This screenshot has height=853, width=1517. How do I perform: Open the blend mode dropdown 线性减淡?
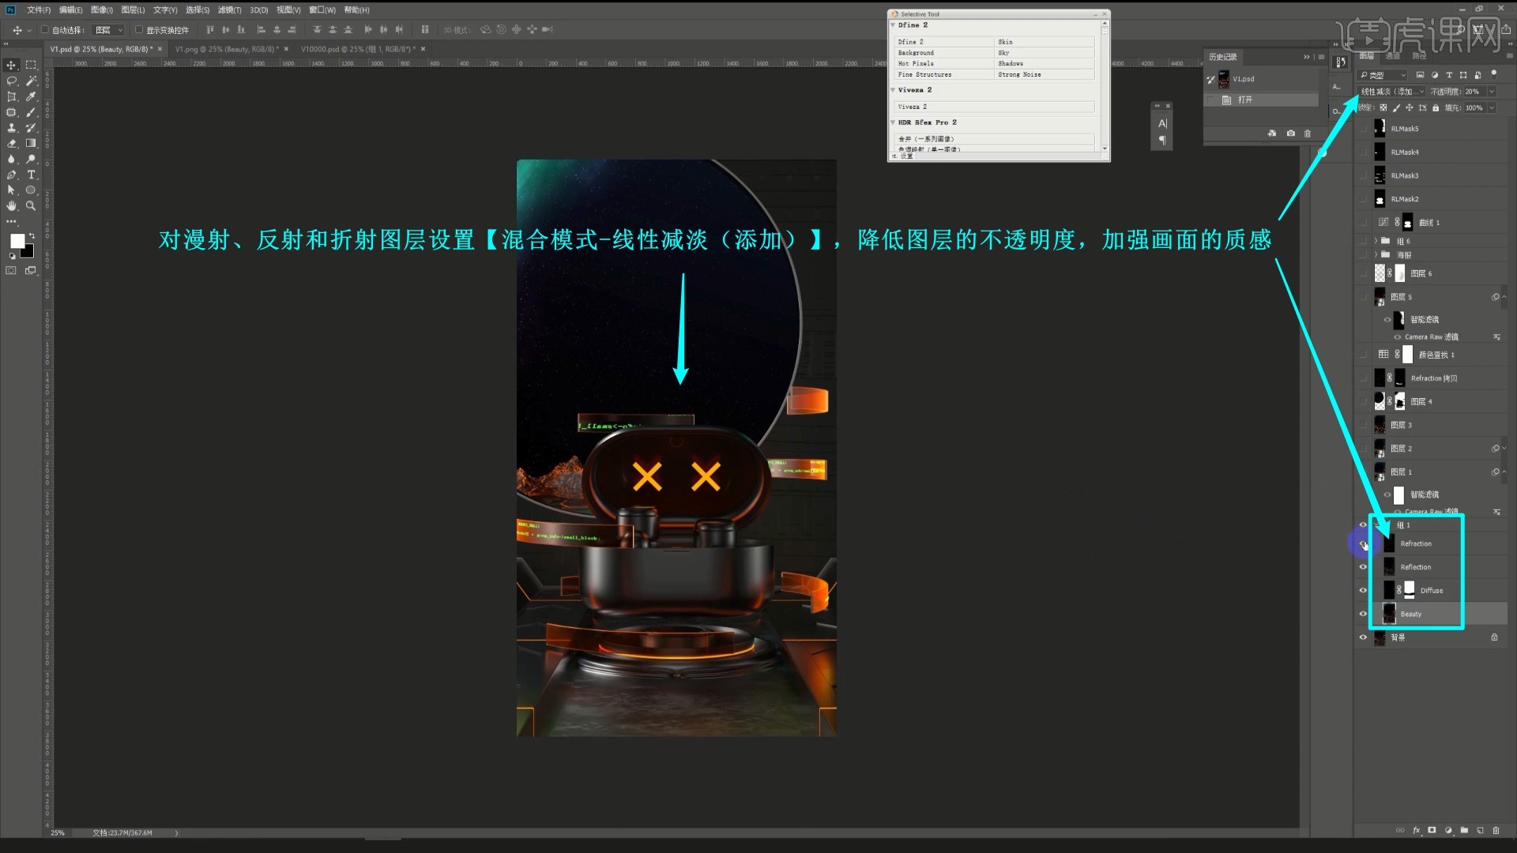[1392, 92]
